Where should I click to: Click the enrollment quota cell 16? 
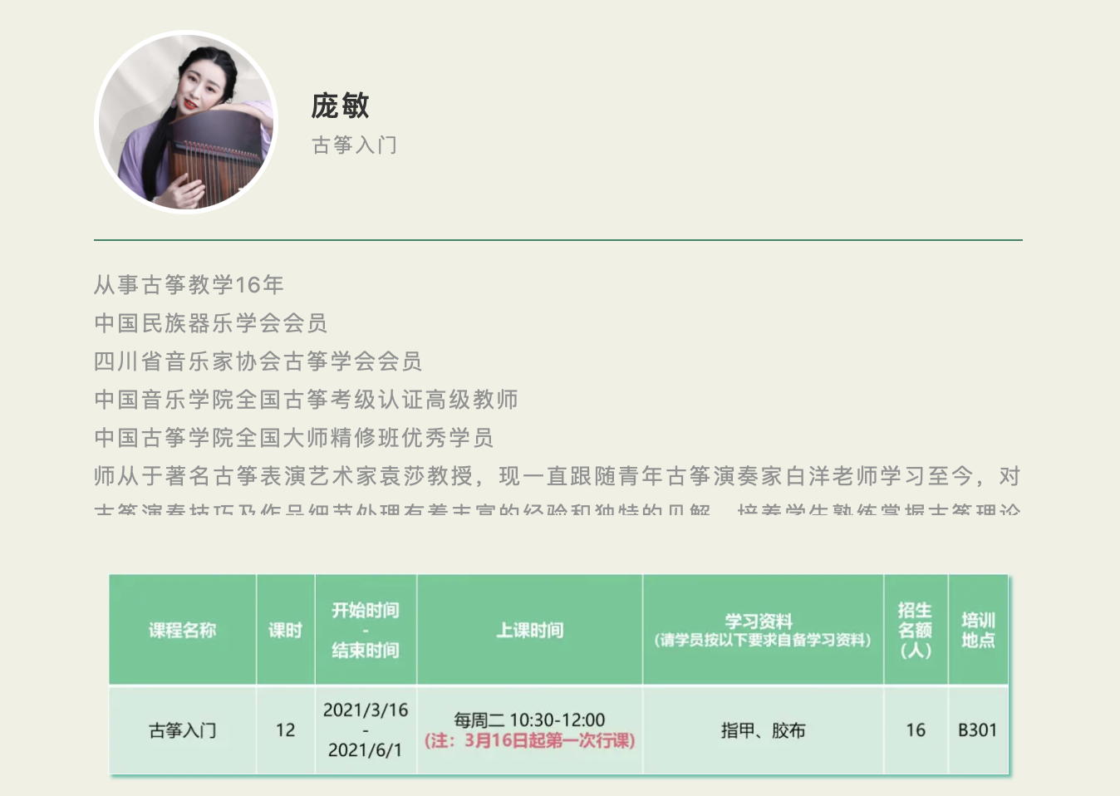click(x=916, y=730)
